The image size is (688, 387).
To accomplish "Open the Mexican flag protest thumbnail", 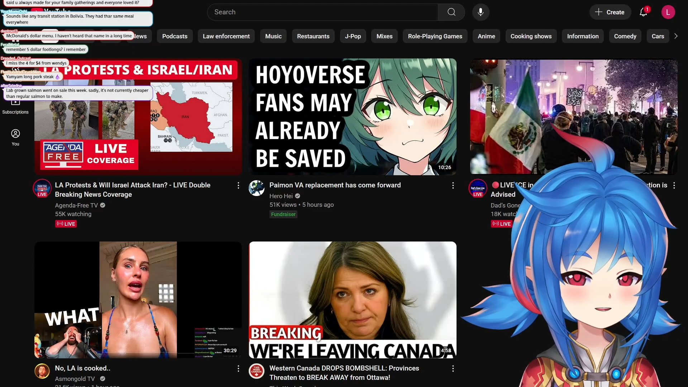I will (574, 117).
